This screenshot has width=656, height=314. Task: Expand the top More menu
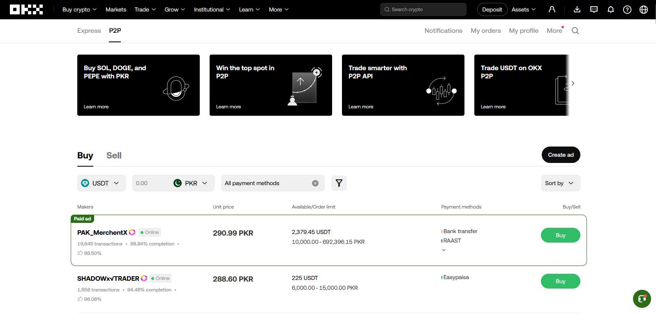point(279,9)
